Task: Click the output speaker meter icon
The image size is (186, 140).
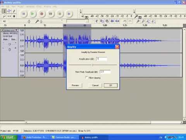Action: pyautogui.click(x=83, y=16)
